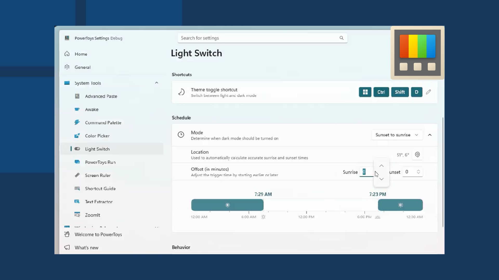Open the What's new page

tap(86, 248)
